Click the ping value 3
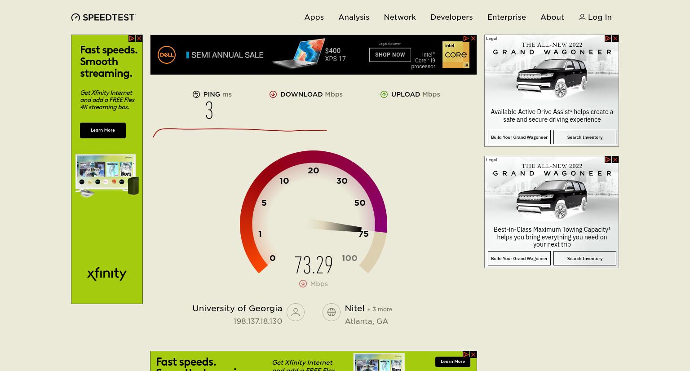690x371 pixels. coord(209,110)
